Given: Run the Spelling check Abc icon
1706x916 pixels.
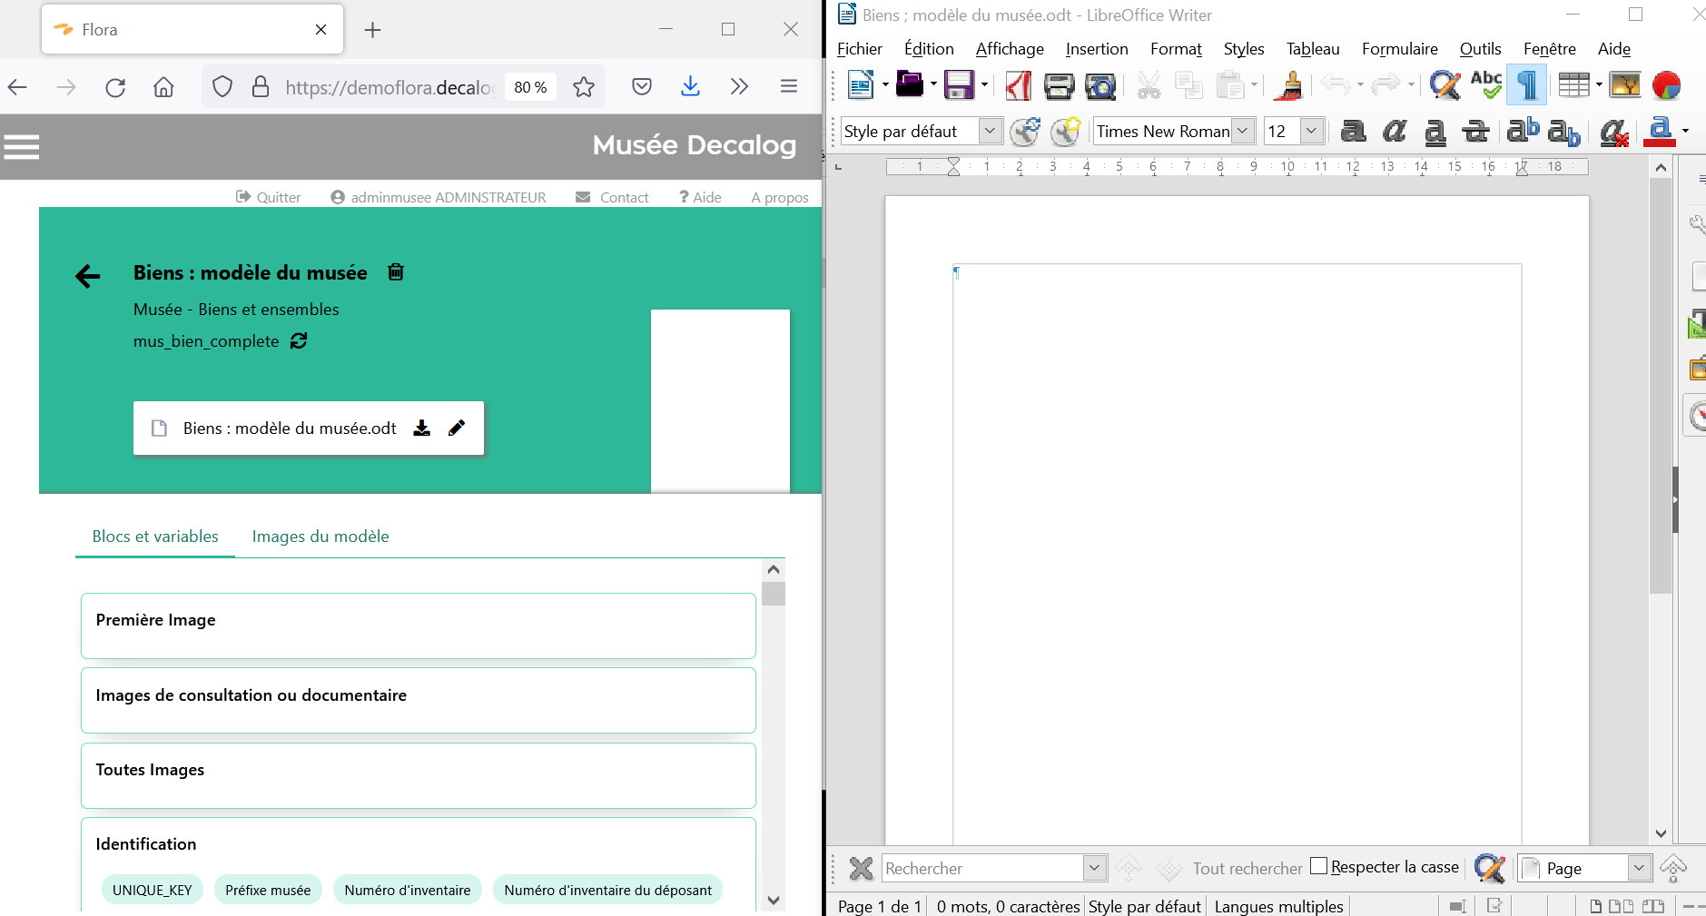Looking at the screenshot, I should tap(1486, 85).
